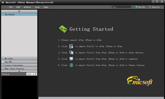Click the Getting Started heading text
Screen dimensions: 165x99
(x=91, y=29)
